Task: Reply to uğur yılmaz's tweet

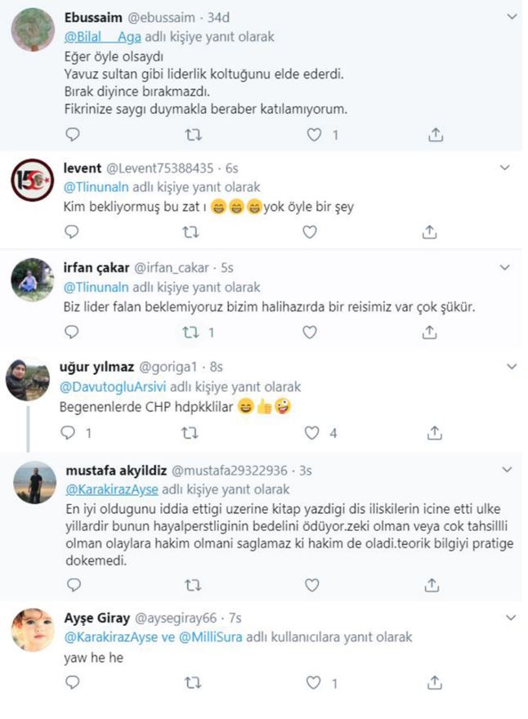Action: tap(72, 433)
